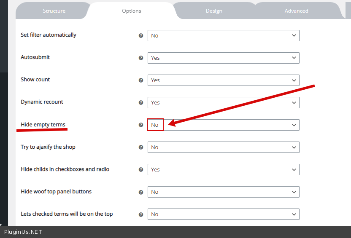The width and height of the screenshot is (351, 238).
Task: Click help icon for Set filter automatically
Action: coord(141,36)
